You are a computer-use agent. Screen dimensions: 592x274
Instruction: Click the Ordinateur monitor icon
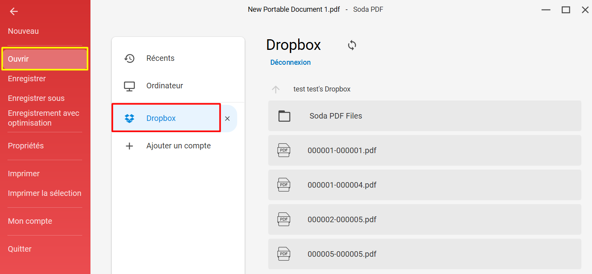click(129, 86)
